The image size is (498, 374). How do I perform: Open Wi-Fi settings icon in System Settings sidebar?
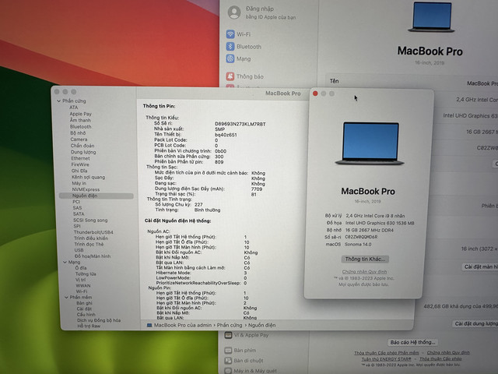click(230, 34)
